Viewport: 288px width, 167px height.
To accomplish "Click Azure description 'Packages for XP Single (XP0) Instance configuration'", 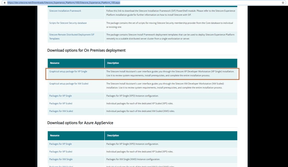I will (132, 144).
